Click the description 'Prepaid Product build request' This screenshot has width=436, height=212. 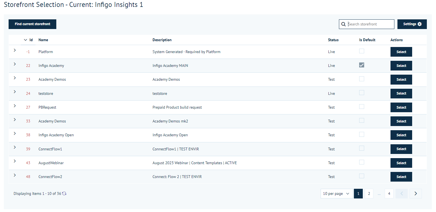177,107
